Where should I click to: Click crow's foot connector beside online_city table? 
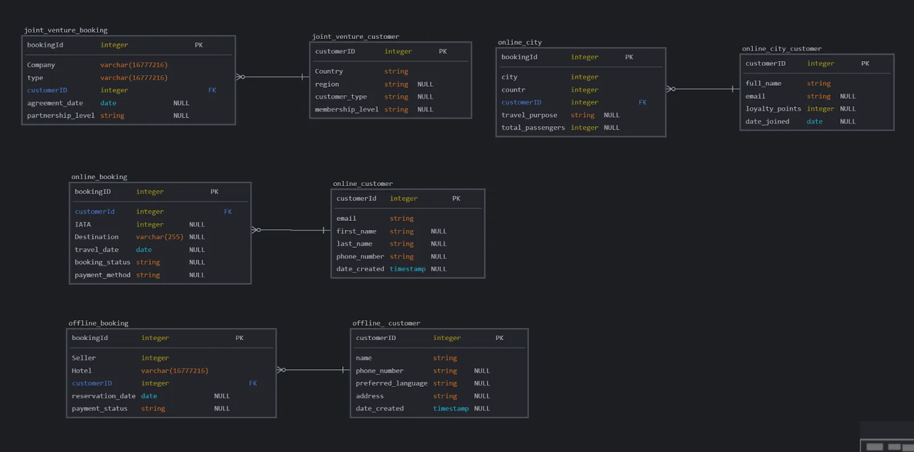coord(671,89)
